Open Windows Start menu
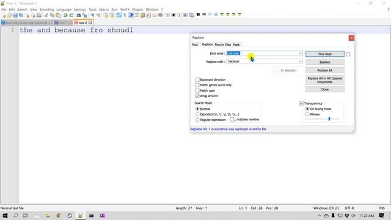The image size is (391, 220). point(5,216)
